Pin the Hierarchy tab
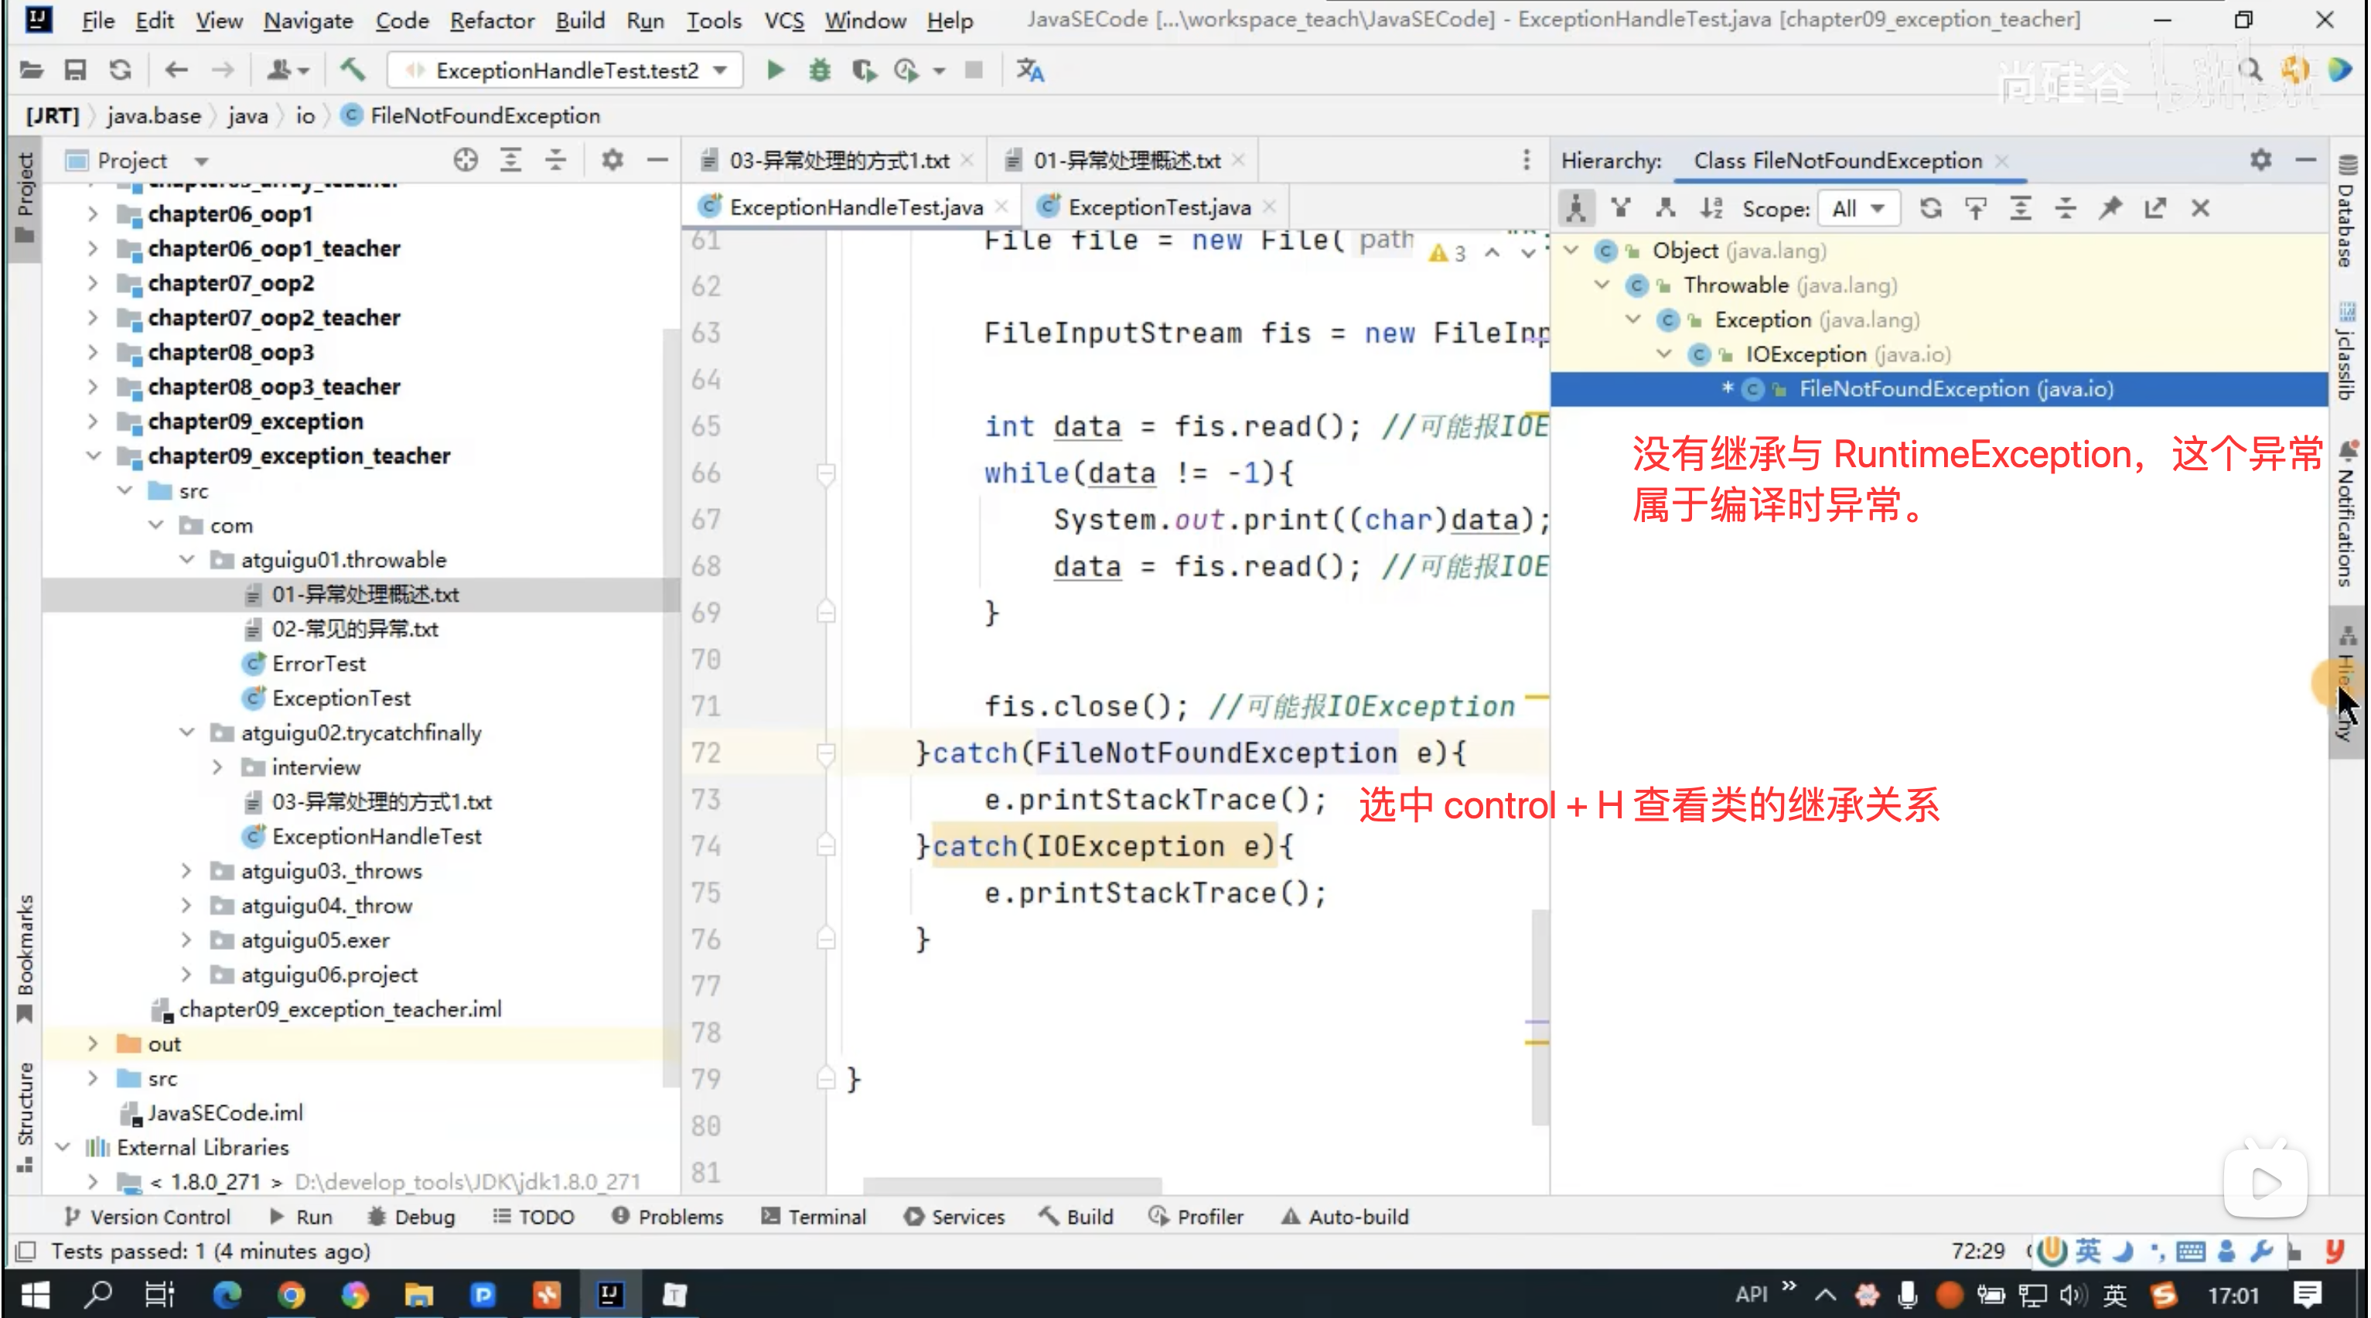Viewport: 2371px width, 1318px height. (2110, 209)
